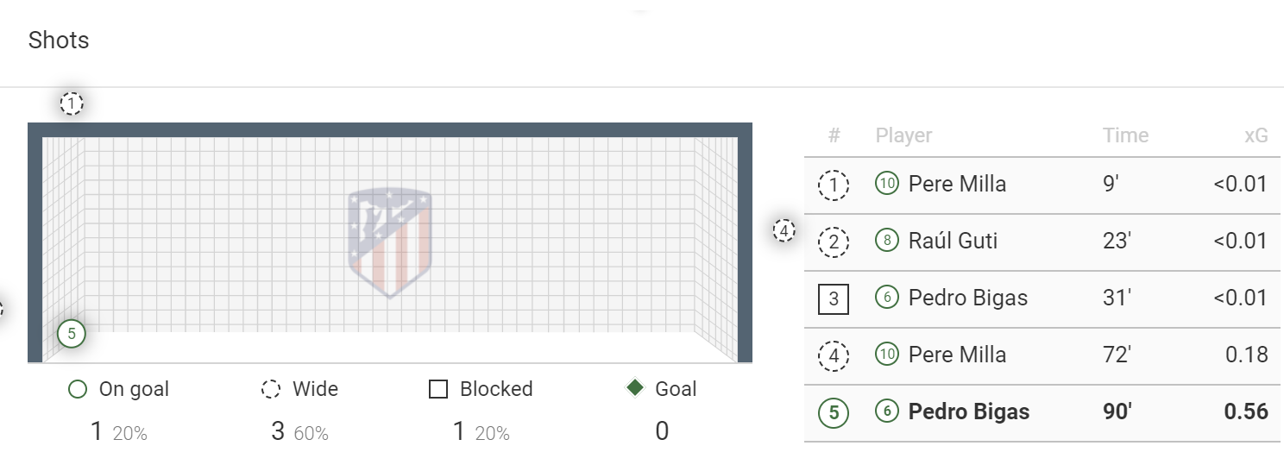Click blocked shot square icon number 3
1284x471 pixels.
(834, 298)
